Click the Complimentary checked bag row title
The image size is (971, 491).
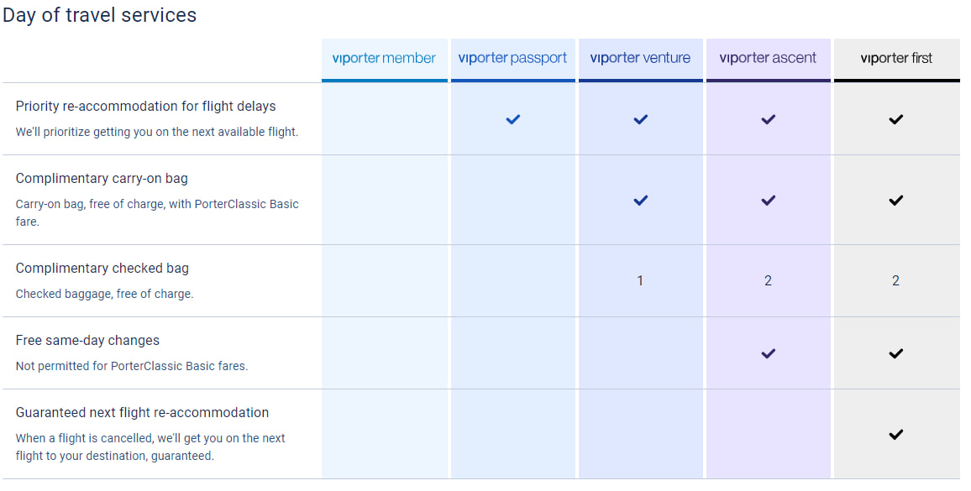(102, 269)
